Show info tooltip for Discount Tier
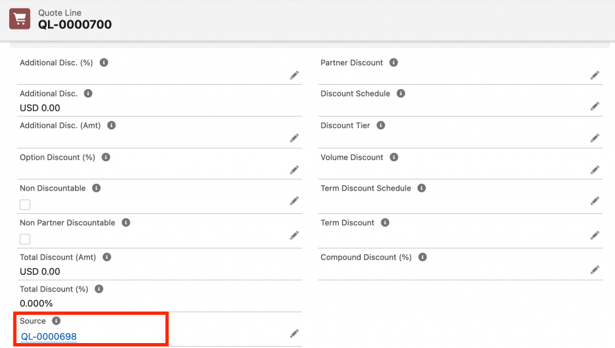 coord(381,125)
